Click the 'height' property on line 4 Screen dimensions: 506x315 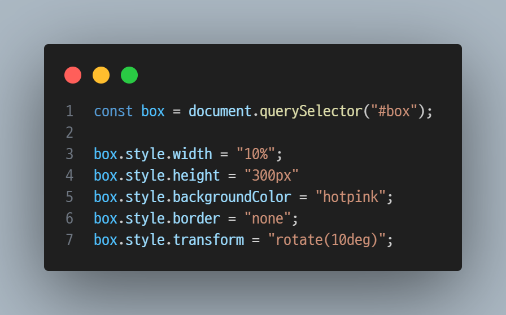point(196,176)
